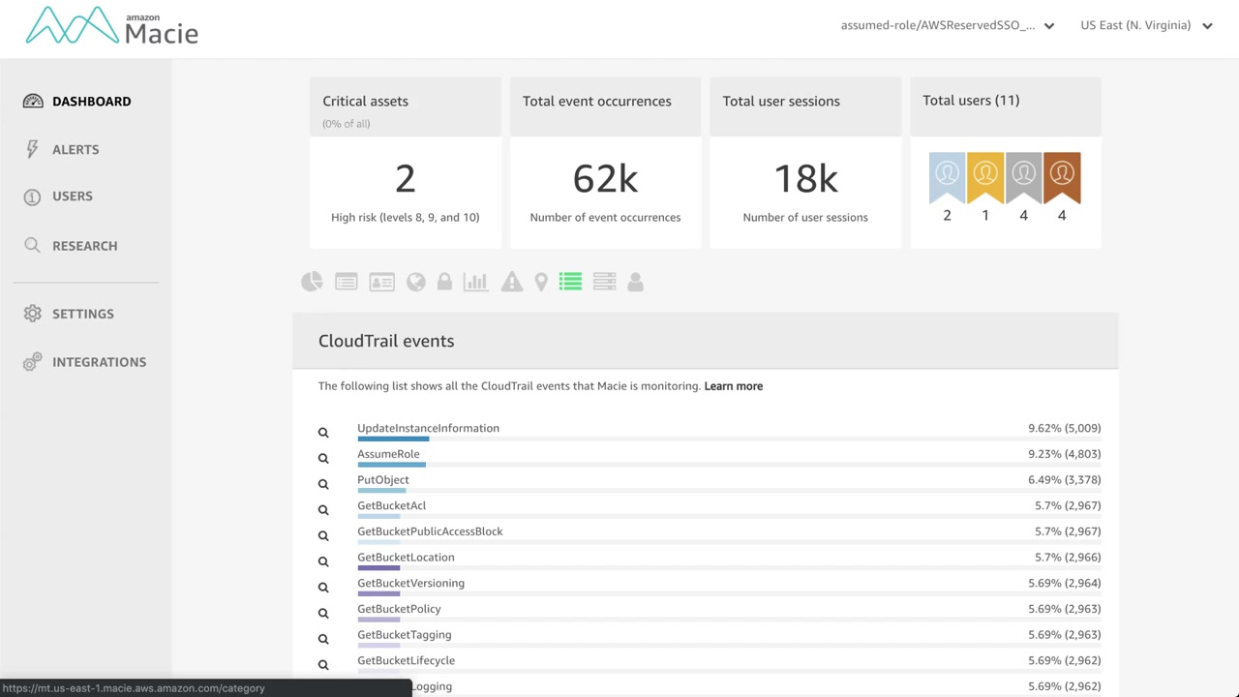Click the magnifier next to AssumeRole
Screen dimensions: 1239x697
click(x=323, y=459)
